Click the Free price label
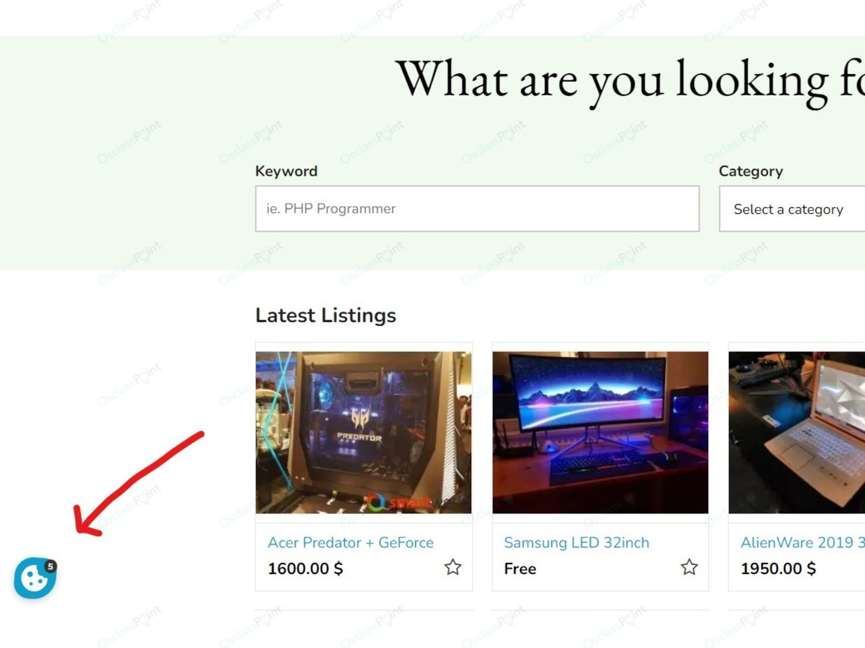Screen dimensions: 865x648 click(520, 569)
